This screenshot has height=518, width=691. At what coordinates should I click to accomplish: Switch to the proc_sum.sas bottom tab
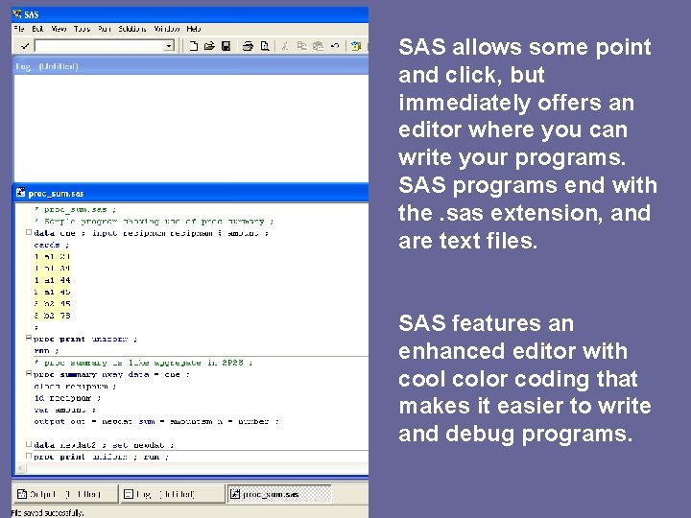click(279, 494)
